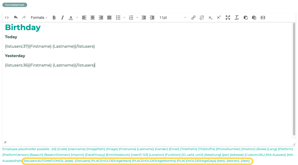The height and width of the screenshot is (165, 298).
Task: Clear formatting from selection
Action: 237,18
